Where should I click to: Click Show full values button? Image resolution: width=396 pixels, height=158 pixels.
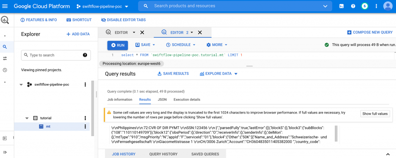374,114
